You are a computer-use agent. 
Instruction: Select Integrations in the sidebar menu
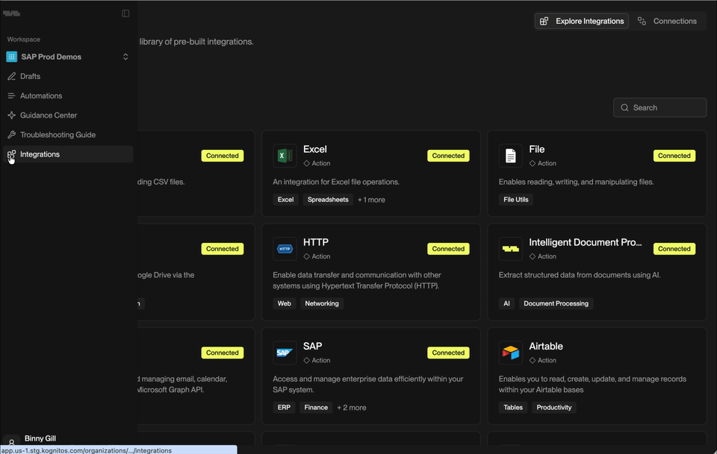click(x=39, y=154)
